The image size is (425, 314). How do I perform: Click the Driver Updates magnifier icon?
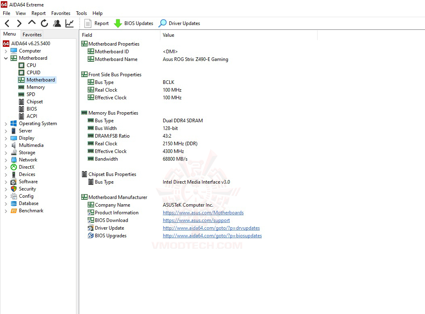tap(162, 23)
